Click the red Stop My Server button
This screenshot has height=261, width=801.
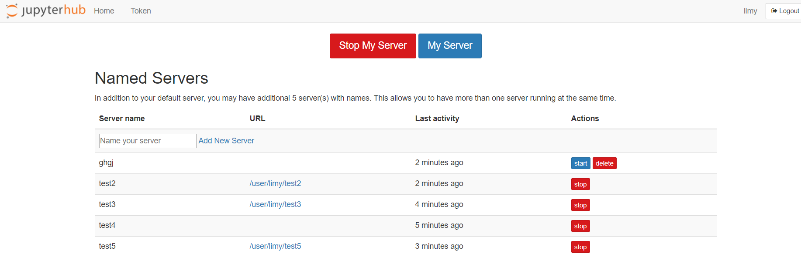click(x=373, y=46)
